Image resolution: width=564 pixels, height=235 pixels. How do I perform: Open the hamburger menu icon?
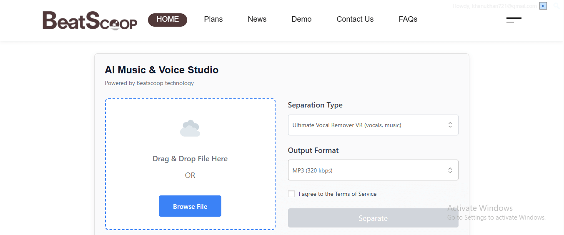coord(514,20)
